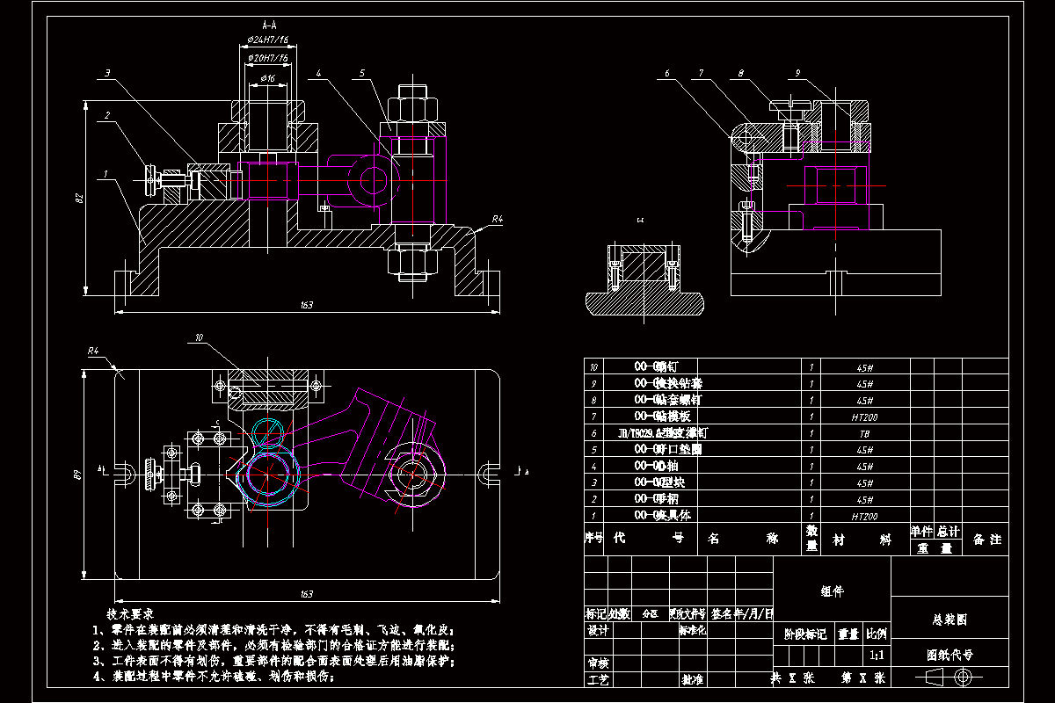Click the '1:1' scale value

pyautogui.click(x=877, y=656)
